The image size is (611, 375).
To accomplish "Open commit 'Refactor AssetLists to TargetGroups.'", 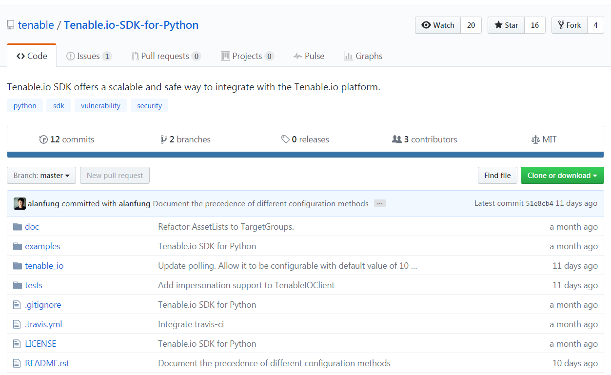I will pos(226,227).
